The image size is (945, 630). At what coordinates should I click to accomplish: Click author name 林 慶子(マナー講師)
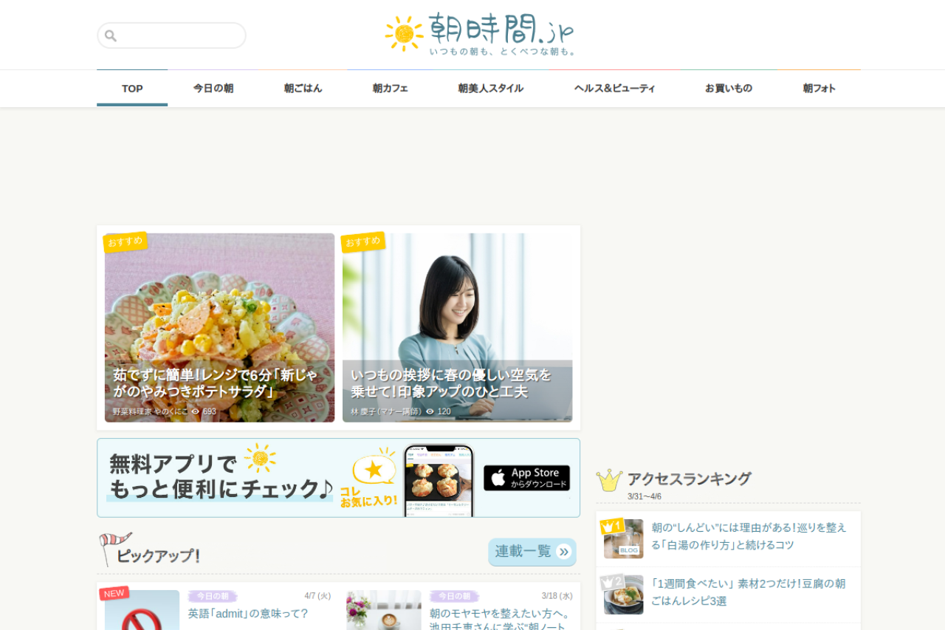point(386,411)
